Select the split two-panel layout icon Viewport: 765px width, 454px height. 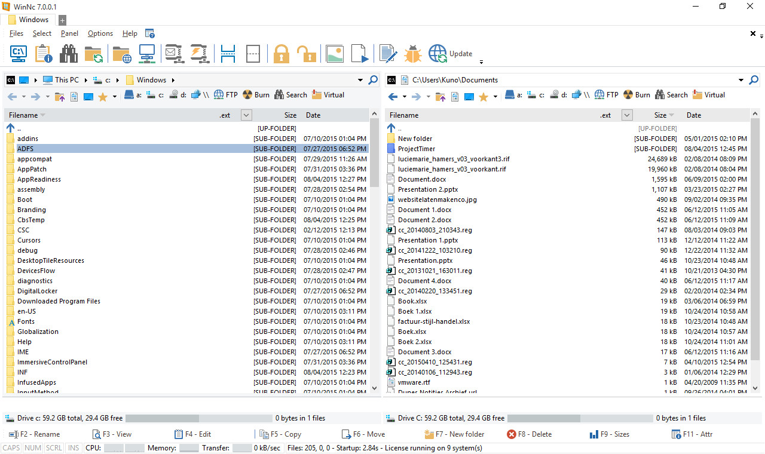(x=228, y=54)
